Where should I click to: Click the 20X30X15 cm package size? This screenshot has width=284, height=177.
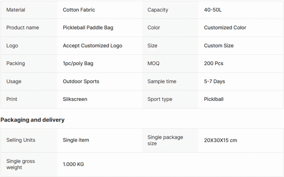click(x=220, y=140)
